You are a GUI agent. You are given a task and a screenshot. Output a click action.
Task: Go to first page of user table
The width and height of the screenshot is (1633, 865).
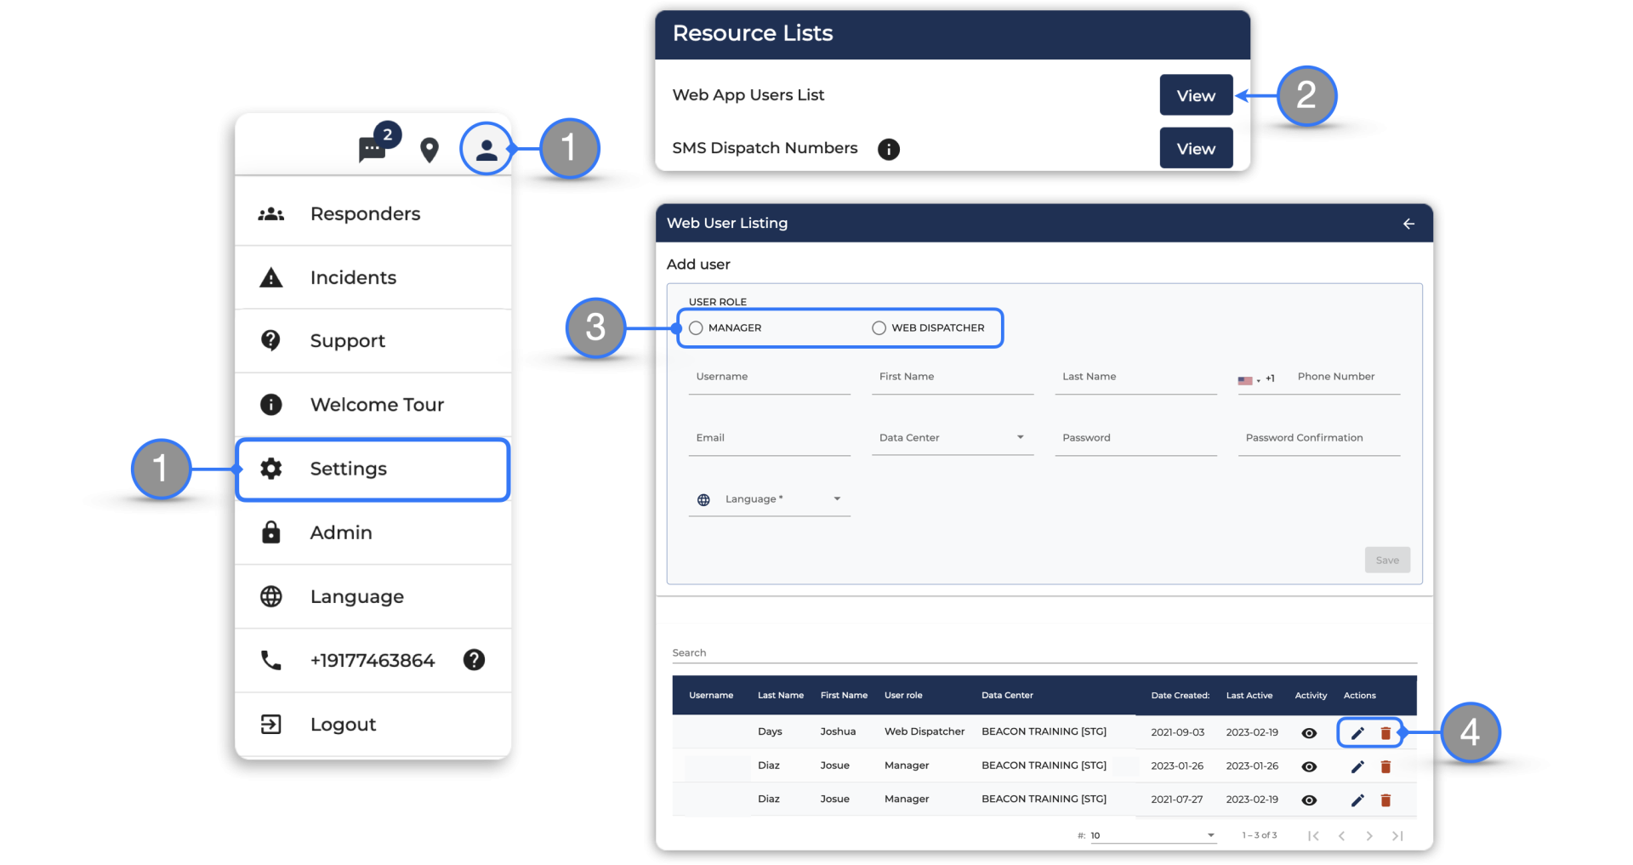[1314, 836]
